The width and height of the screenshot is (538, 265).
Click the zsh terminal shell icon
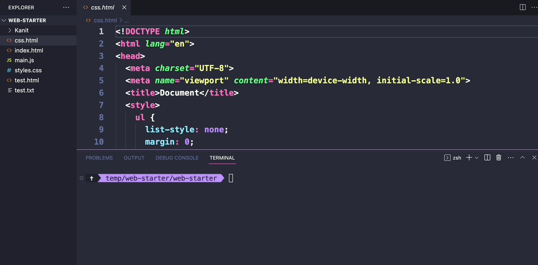[x=447, y=157]
